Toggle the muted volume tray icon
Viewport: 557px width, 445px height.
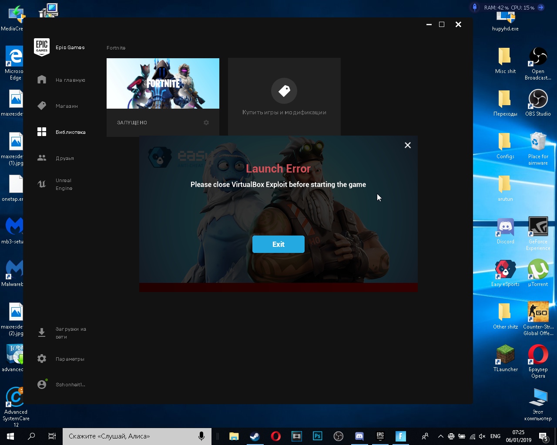coord(482,436)
